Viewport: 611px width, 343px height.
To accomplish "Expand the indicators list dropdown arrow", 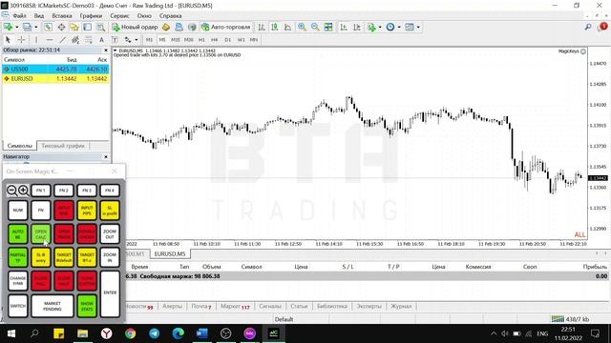I will (x=380, y=28).
